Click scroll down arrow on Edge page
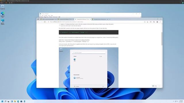Screen dimensions: 184x103 [162, 87]
